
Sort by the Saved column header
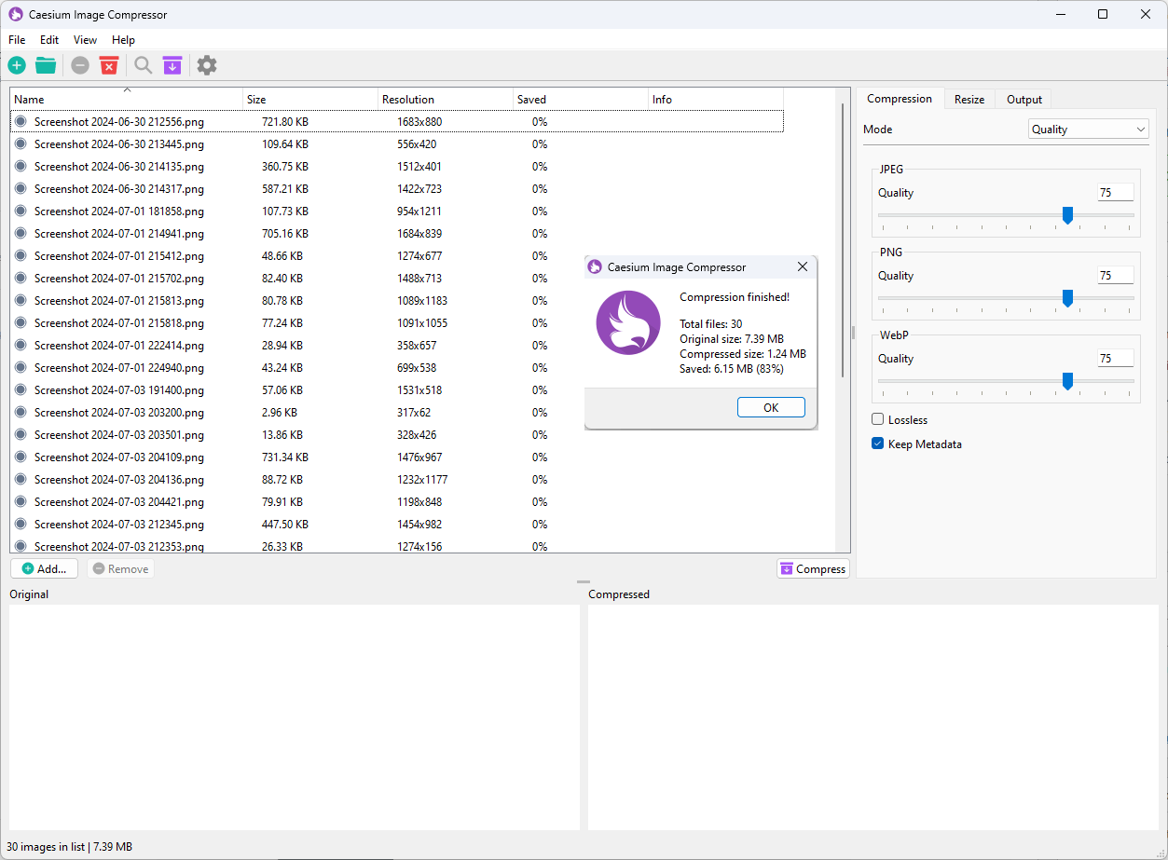tap(581, 99)
